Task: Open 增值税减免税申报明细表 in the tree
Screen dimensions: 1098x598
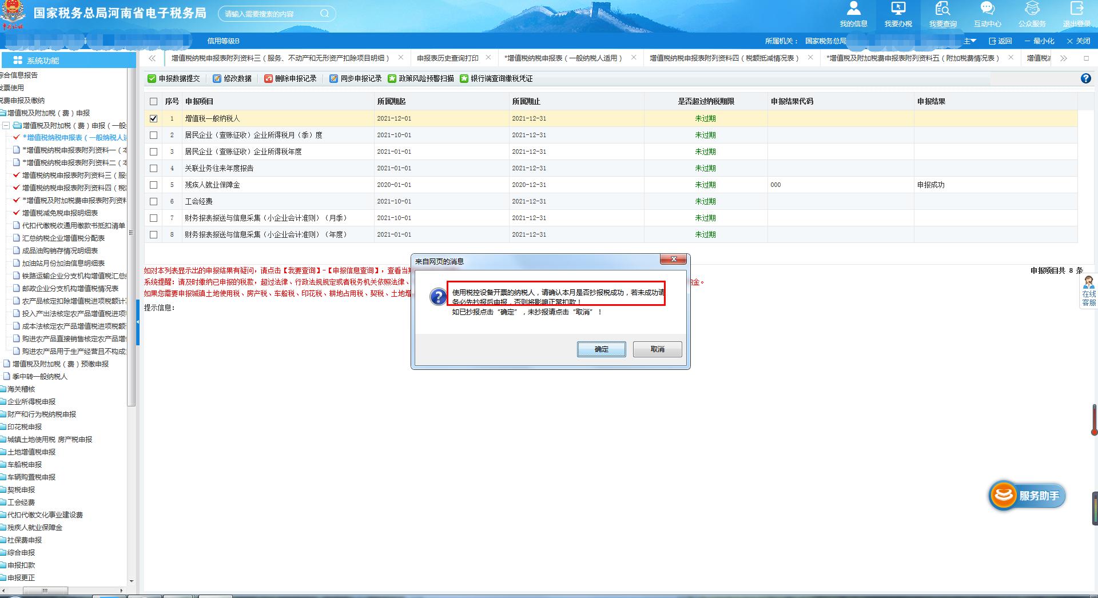Action: pos(60,213)
